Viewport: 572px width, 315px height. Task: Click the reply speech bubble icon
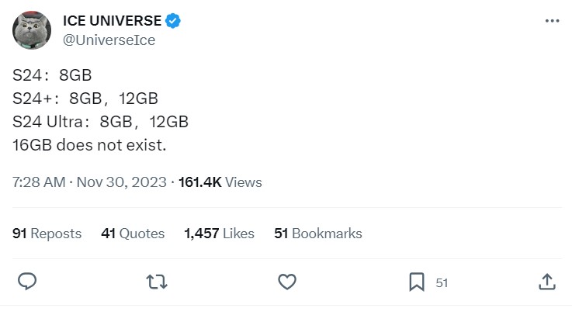click(27, 282)
